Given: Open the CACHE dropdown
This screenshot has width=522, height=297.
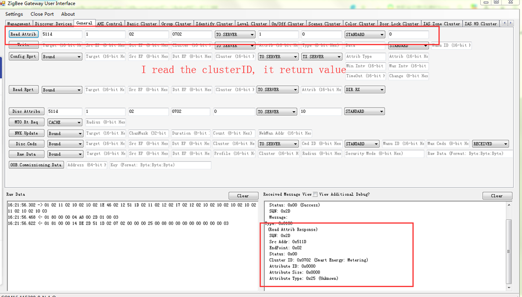Looking at the screenshot, I should tap(64, 123).
